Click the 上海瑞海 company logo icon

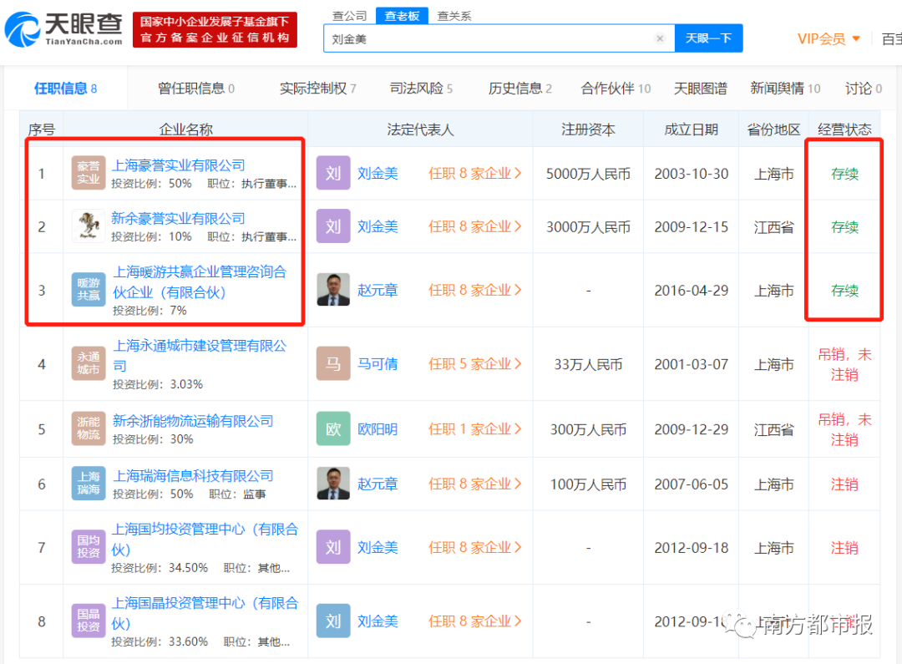(88, 484)
